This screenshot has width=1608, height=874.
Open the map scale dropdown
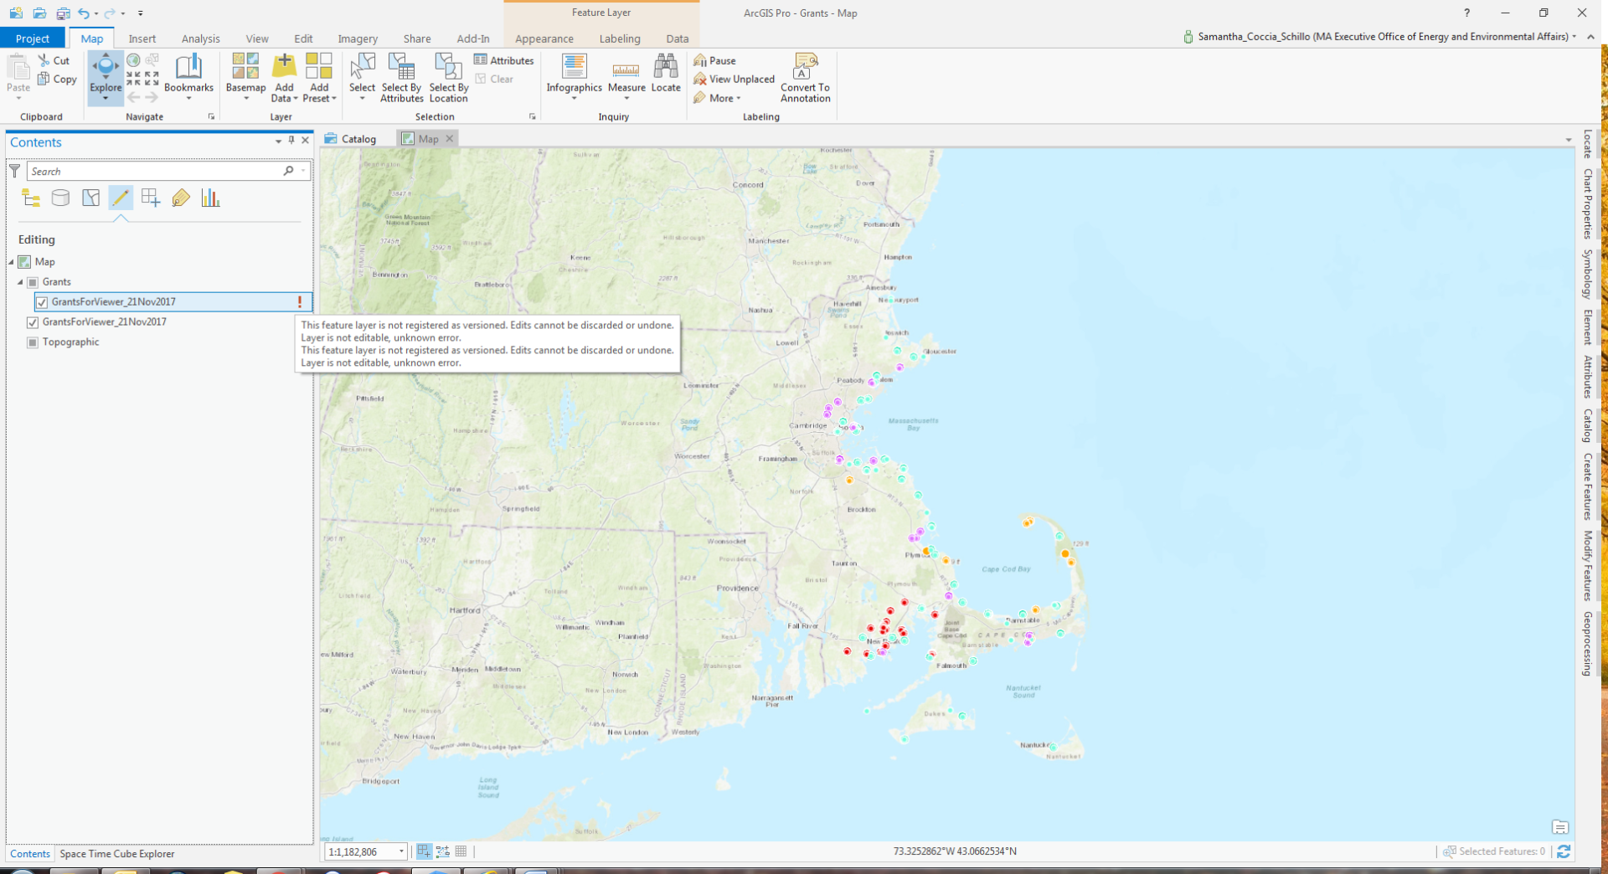401,851
